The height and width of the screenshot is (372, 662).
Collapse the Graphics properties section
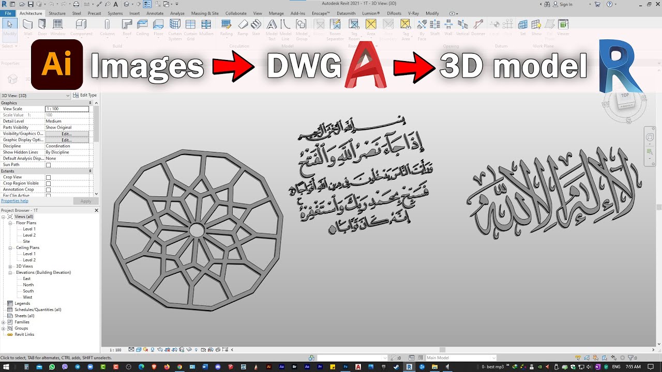coord(90,103)
